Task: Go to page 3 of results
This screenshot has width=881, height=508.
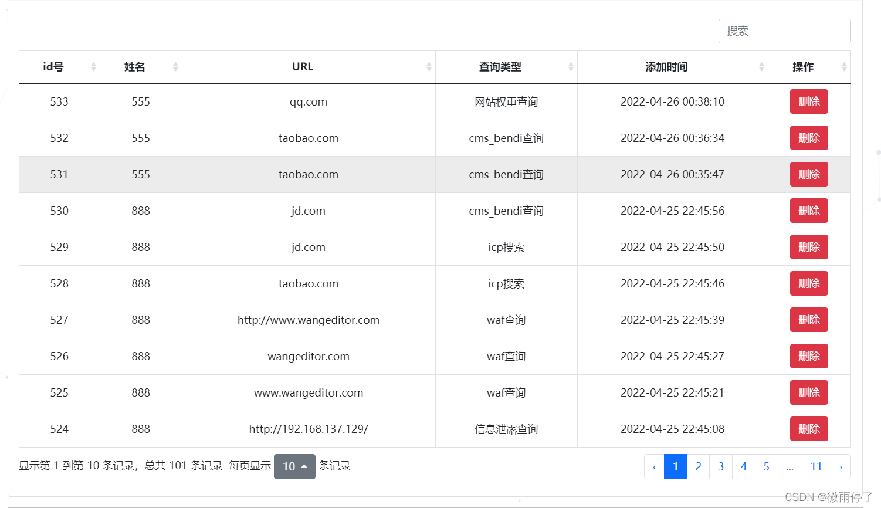Action: (x=721, y=466)
